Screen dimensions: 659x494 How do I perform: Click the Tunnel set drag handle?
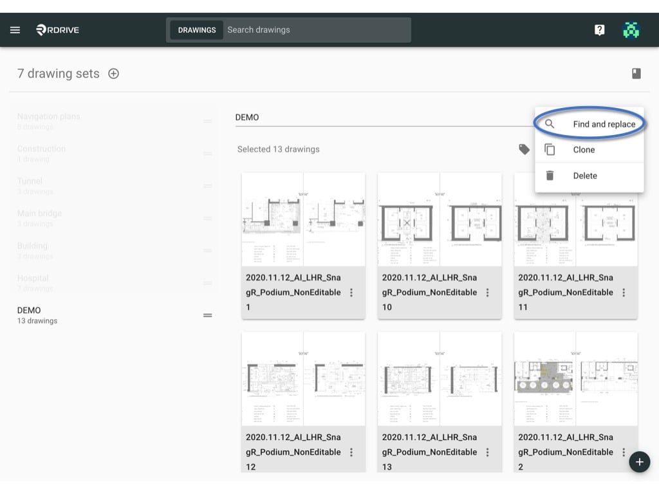pyautogui.click(x=208, y=186)
